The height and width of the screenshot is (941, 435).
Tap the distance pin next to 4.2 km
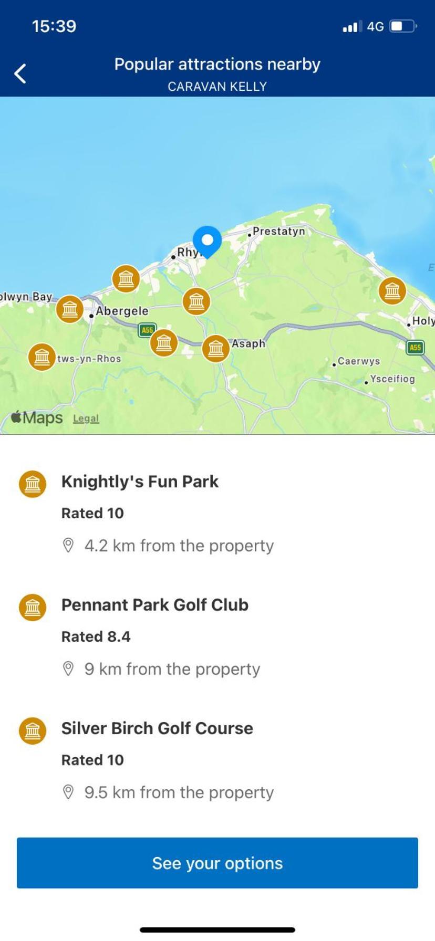(68, 546)
